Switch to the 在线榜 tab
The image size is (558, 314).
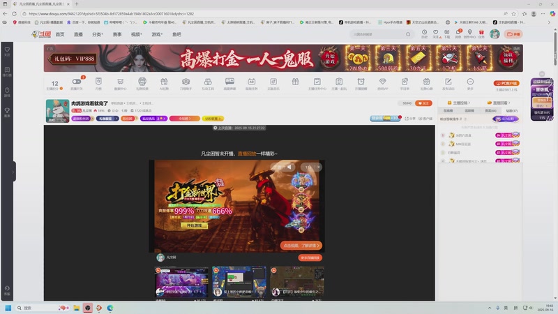coord(448,111)
